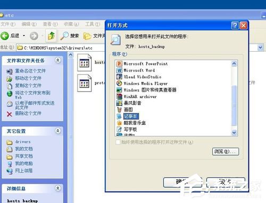Select Windows Media Player icon
This screenshot has height=203, width=266.
[119, 83]
